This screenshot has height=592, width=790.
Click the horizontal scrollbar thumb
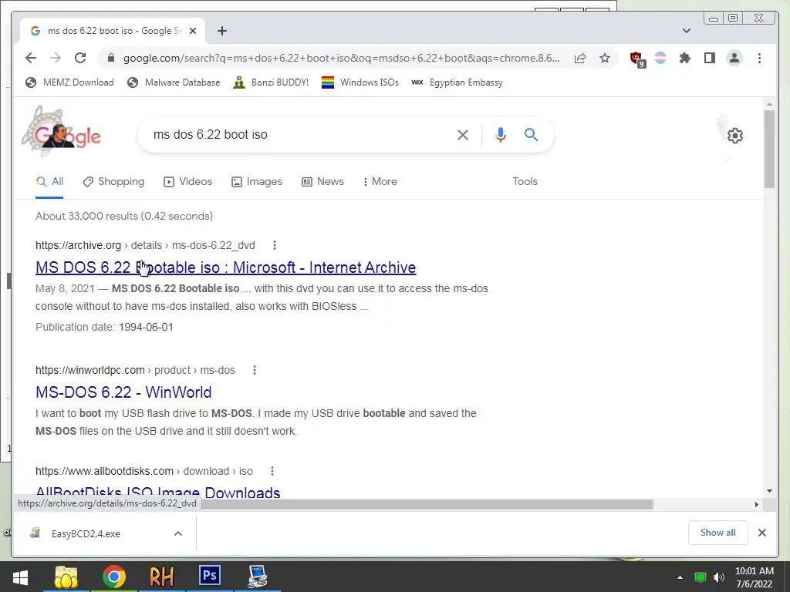[x=427, y=504]
